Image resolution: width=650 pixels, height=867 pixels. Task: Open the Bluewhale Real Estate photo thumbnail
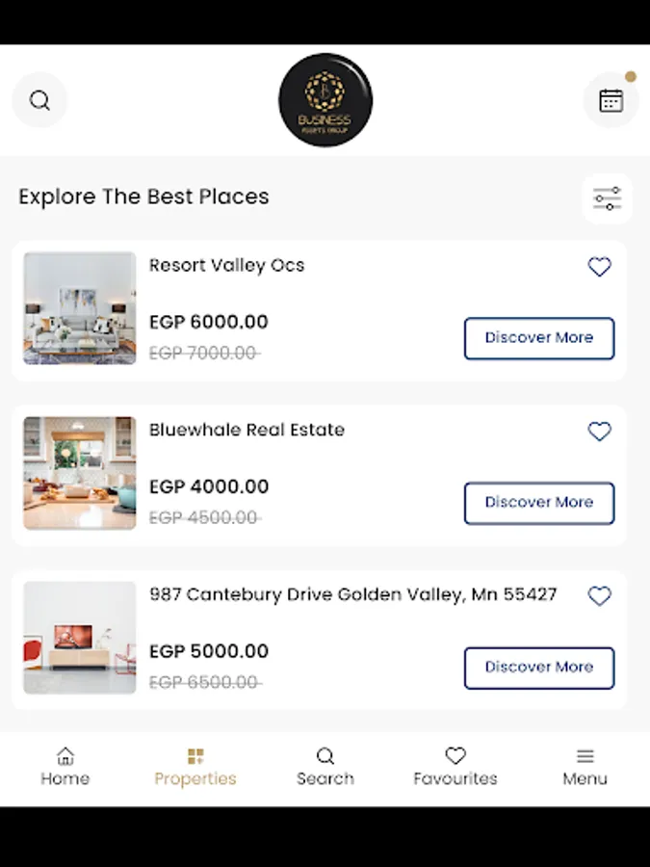[x=80, y=473]
